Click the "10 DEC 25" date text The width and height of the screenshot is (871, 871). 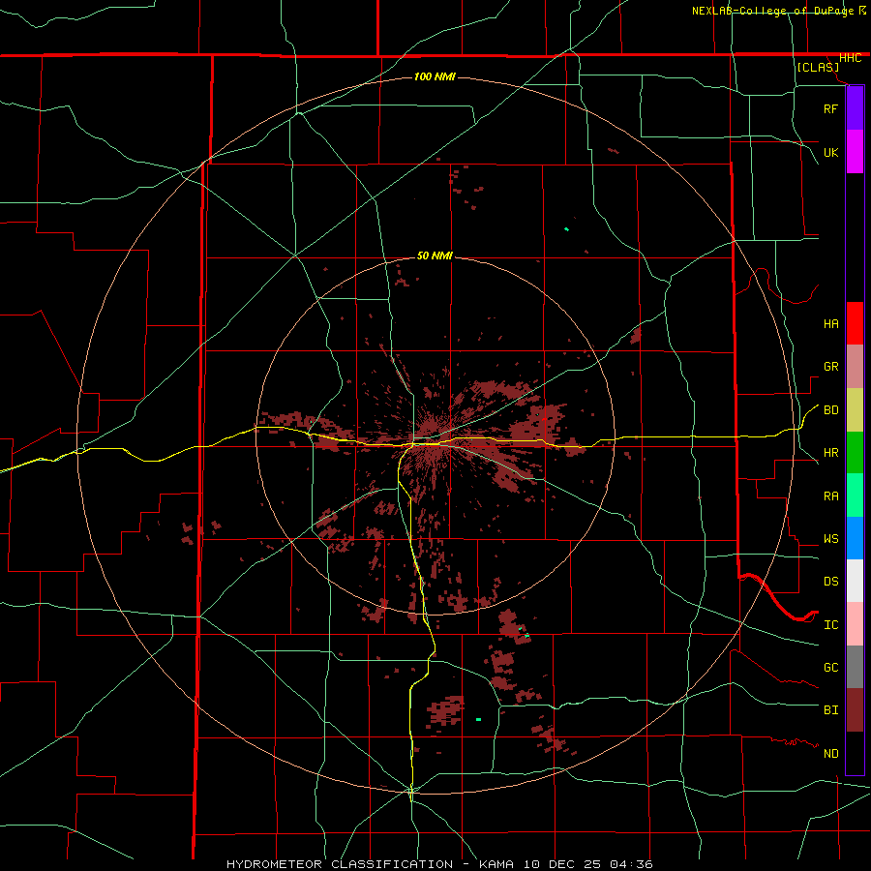(564, 864)
